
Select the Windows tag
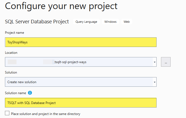click(x=110, y=22)
